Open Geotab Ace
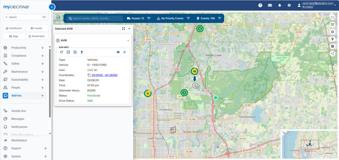This screenshot has width=339, height=160. click(x=19, y=111)
